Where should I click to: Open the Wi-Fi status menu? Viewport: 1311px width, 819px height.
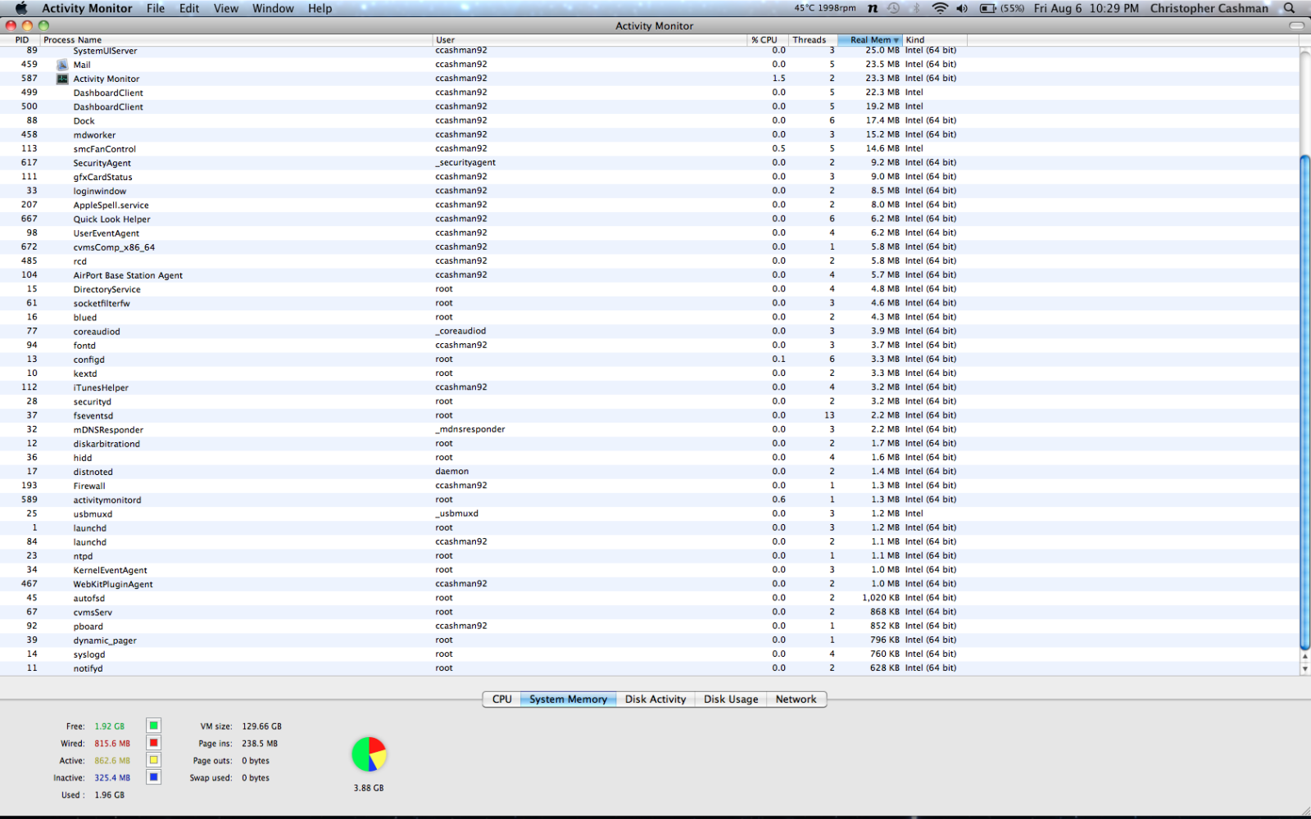pos(940,8)
